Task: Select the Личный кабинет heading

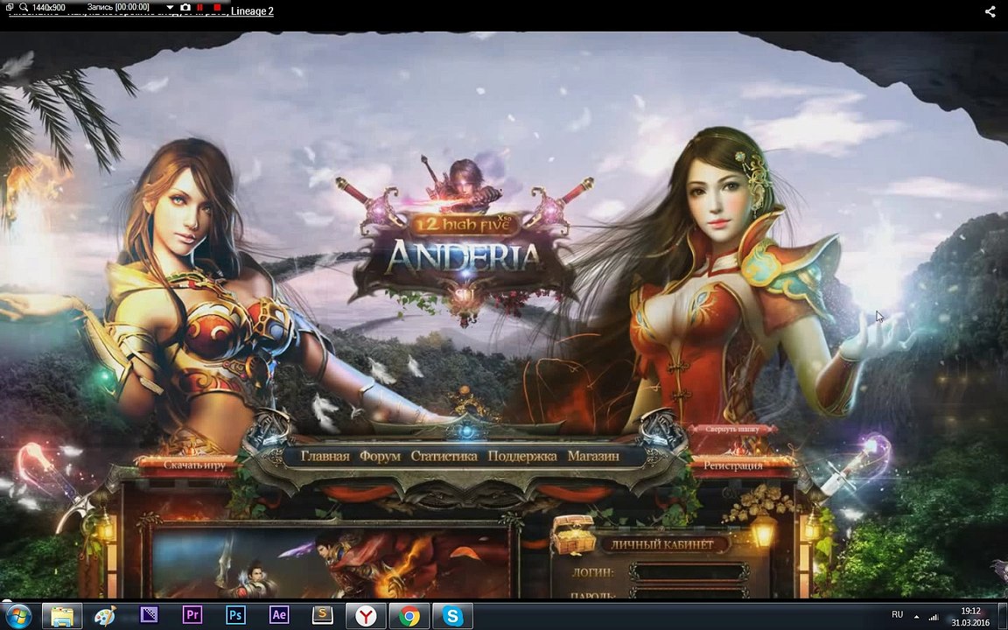Action: [662, 544]
